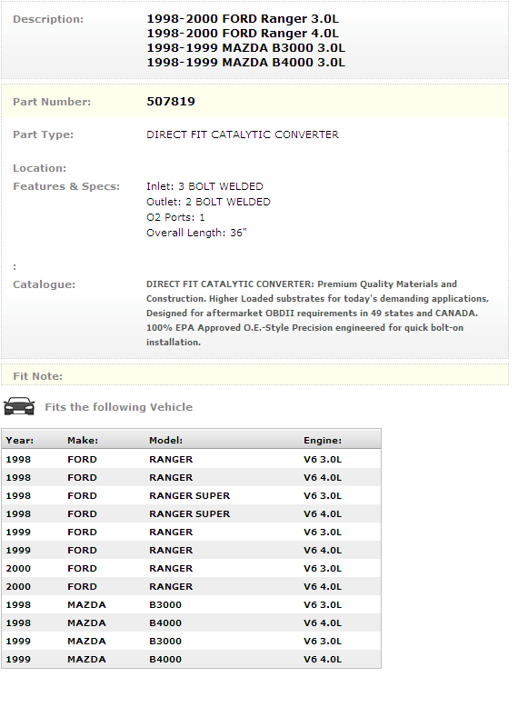Click the 'Make:' column header
This screenshot has width=518, height=707.
83,440
